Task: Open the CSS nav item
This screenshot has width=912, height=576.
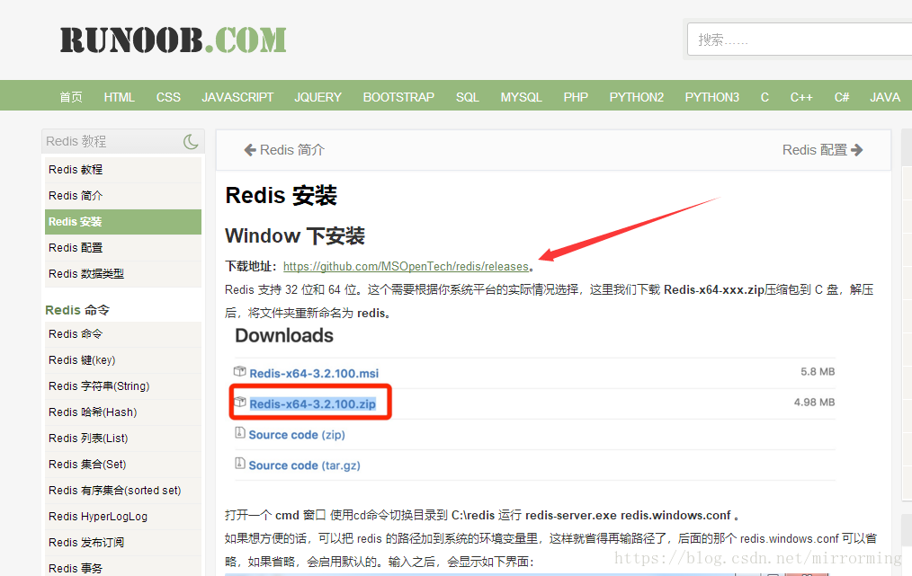Action: (x=168, y=97)
